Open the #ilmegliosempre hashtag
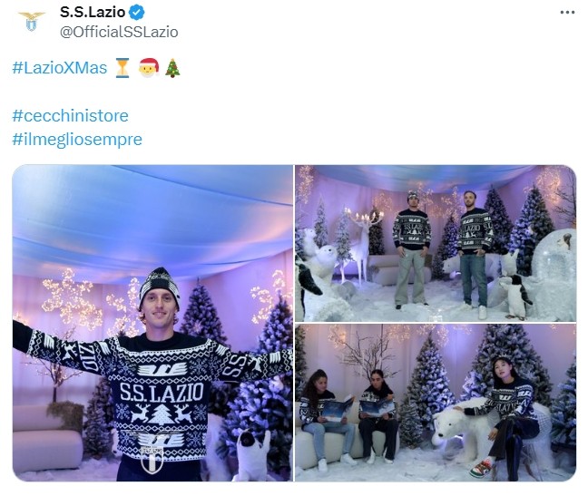Image resolution: width=588 pixels, height=496 pixels. tap(77, 140)
